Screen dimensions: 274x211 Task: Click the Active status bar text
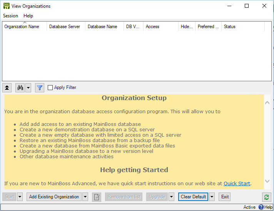click(249, 207)
